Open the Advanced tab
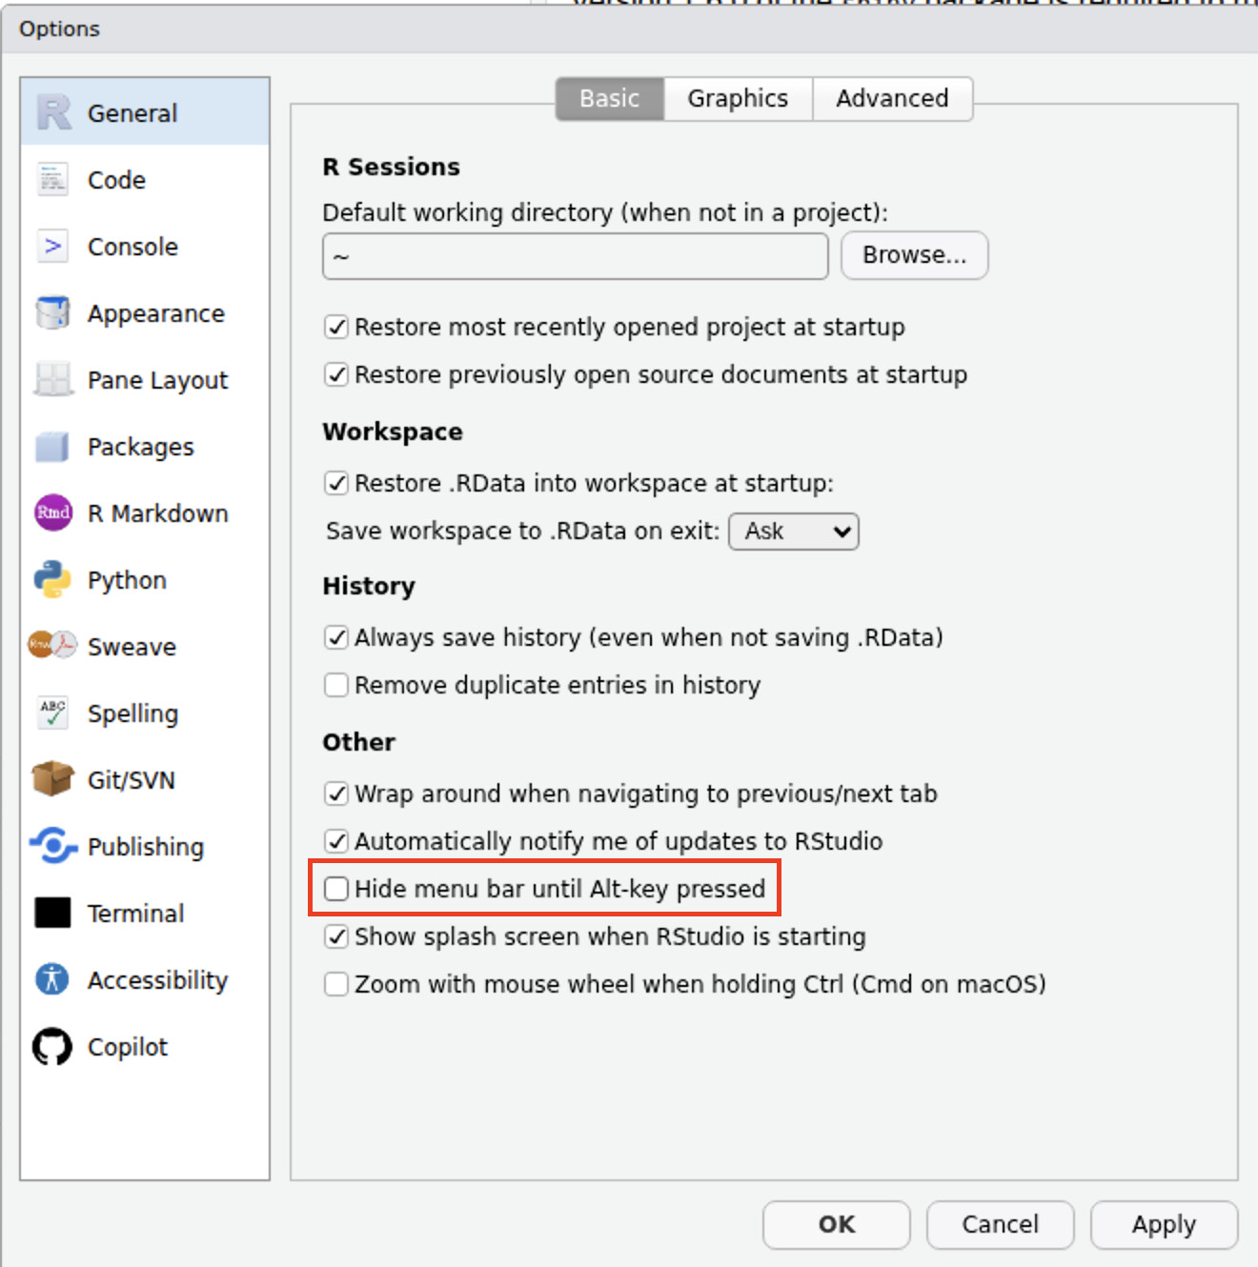Screen dimensions: 1258x1267 pos(892,98)
